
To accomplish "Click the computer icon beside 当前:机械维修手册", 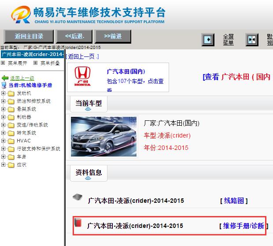I will coord(4,85).
